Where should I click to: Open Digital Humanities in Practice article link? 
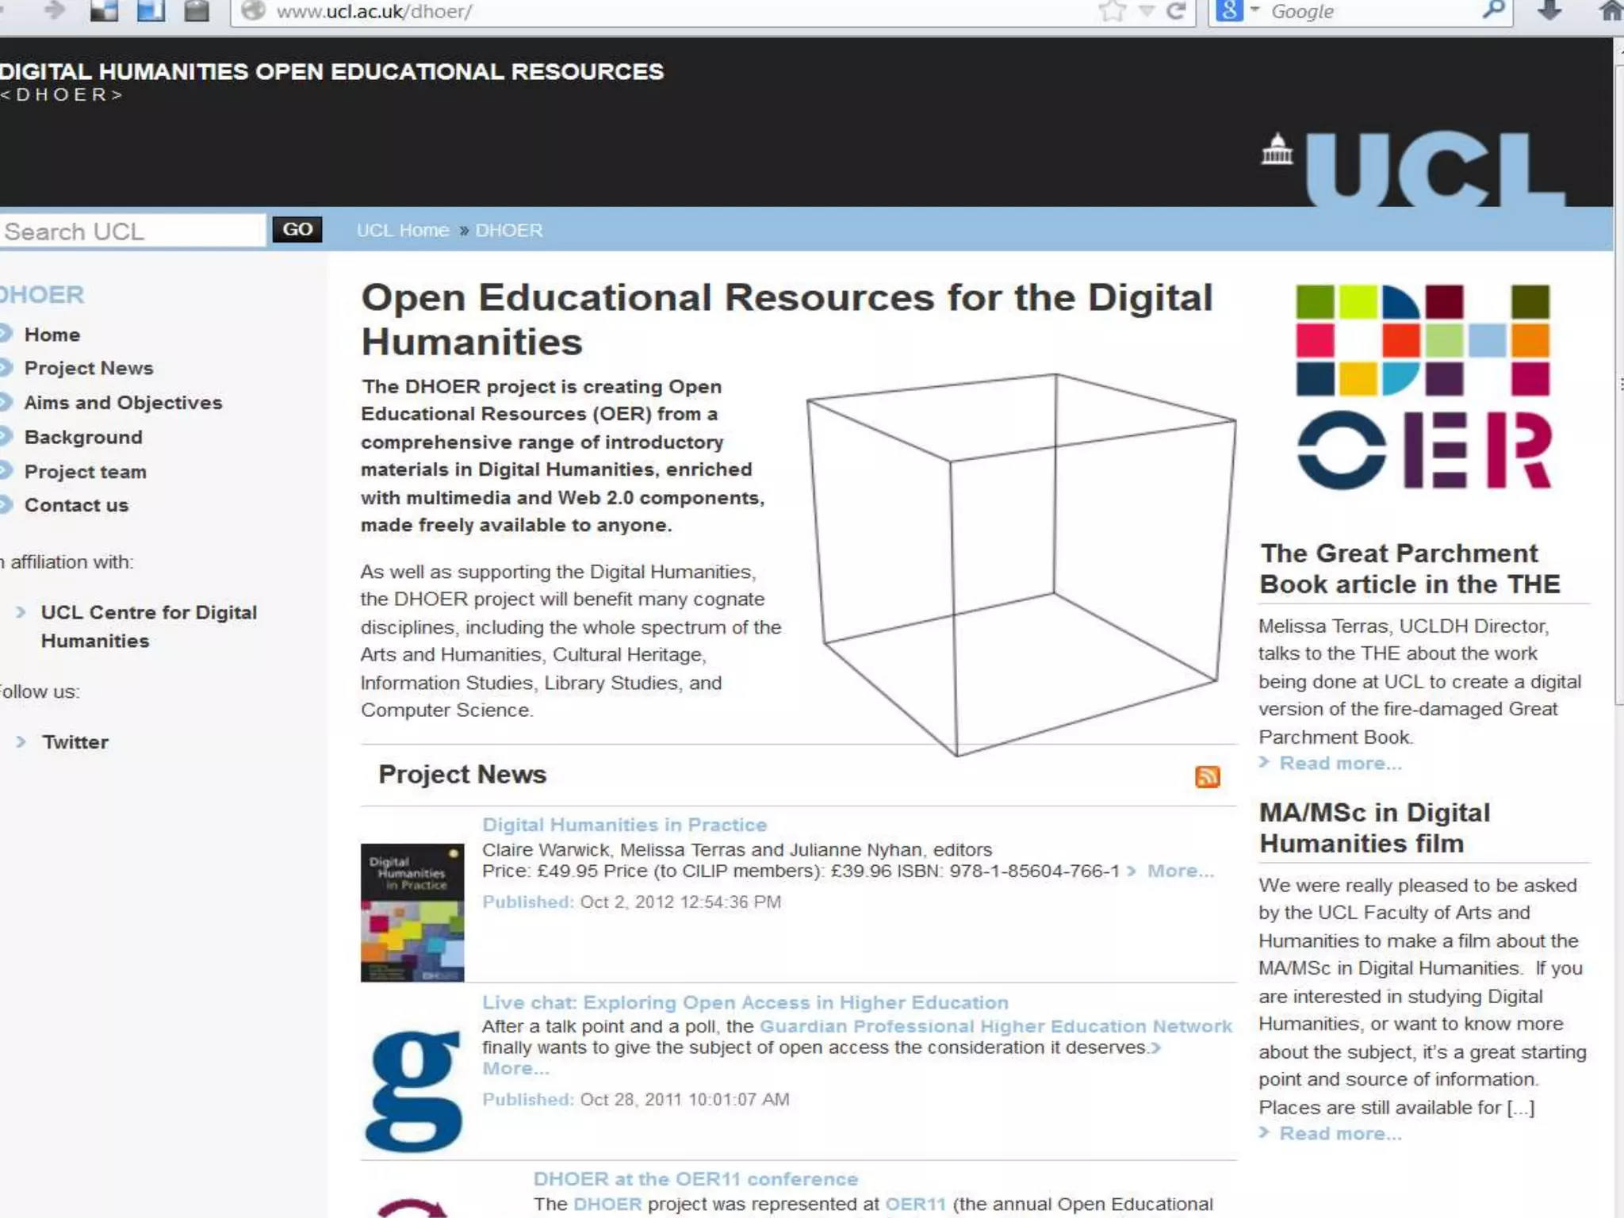624,825
